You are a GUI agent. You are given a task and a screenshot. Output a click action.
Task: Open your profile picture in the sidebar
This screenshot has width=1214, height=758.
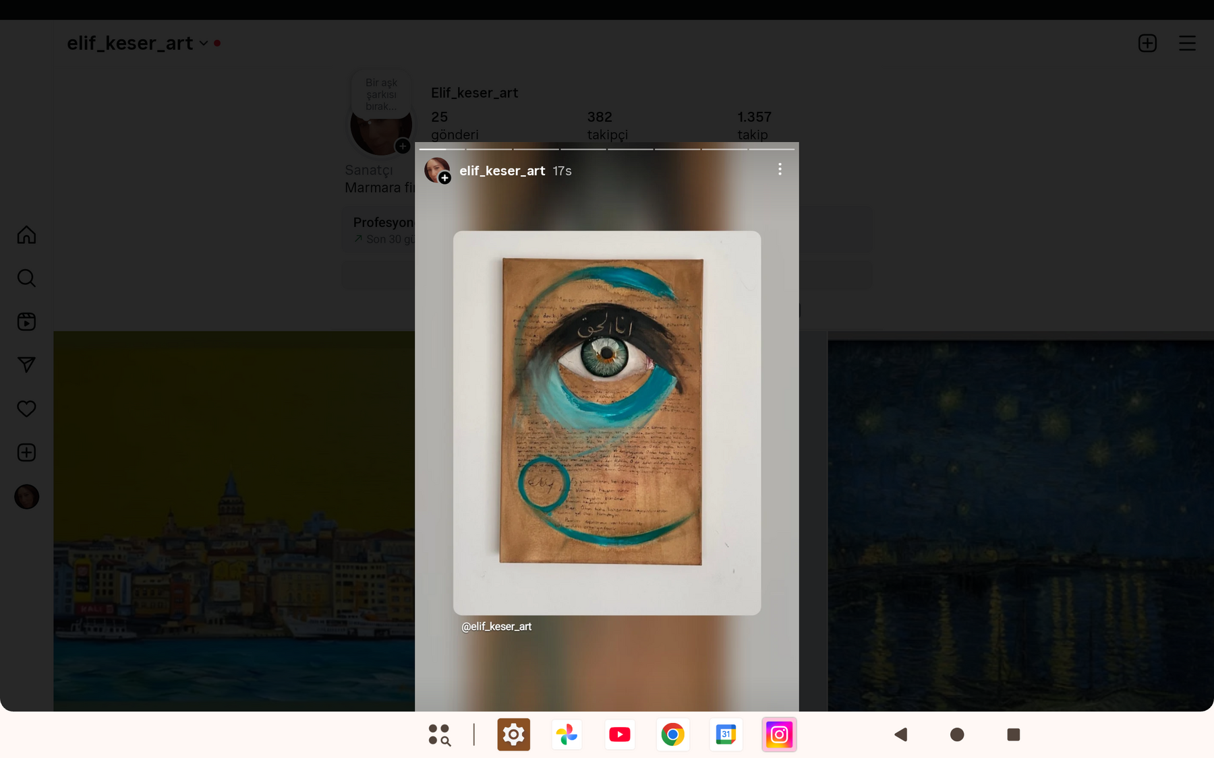click(26, 497)
